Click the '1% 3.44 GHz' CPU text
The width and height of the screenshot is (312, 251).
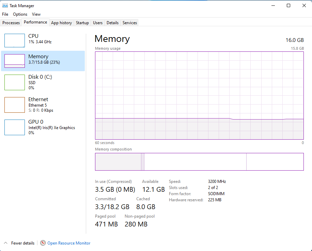point(40,42)
